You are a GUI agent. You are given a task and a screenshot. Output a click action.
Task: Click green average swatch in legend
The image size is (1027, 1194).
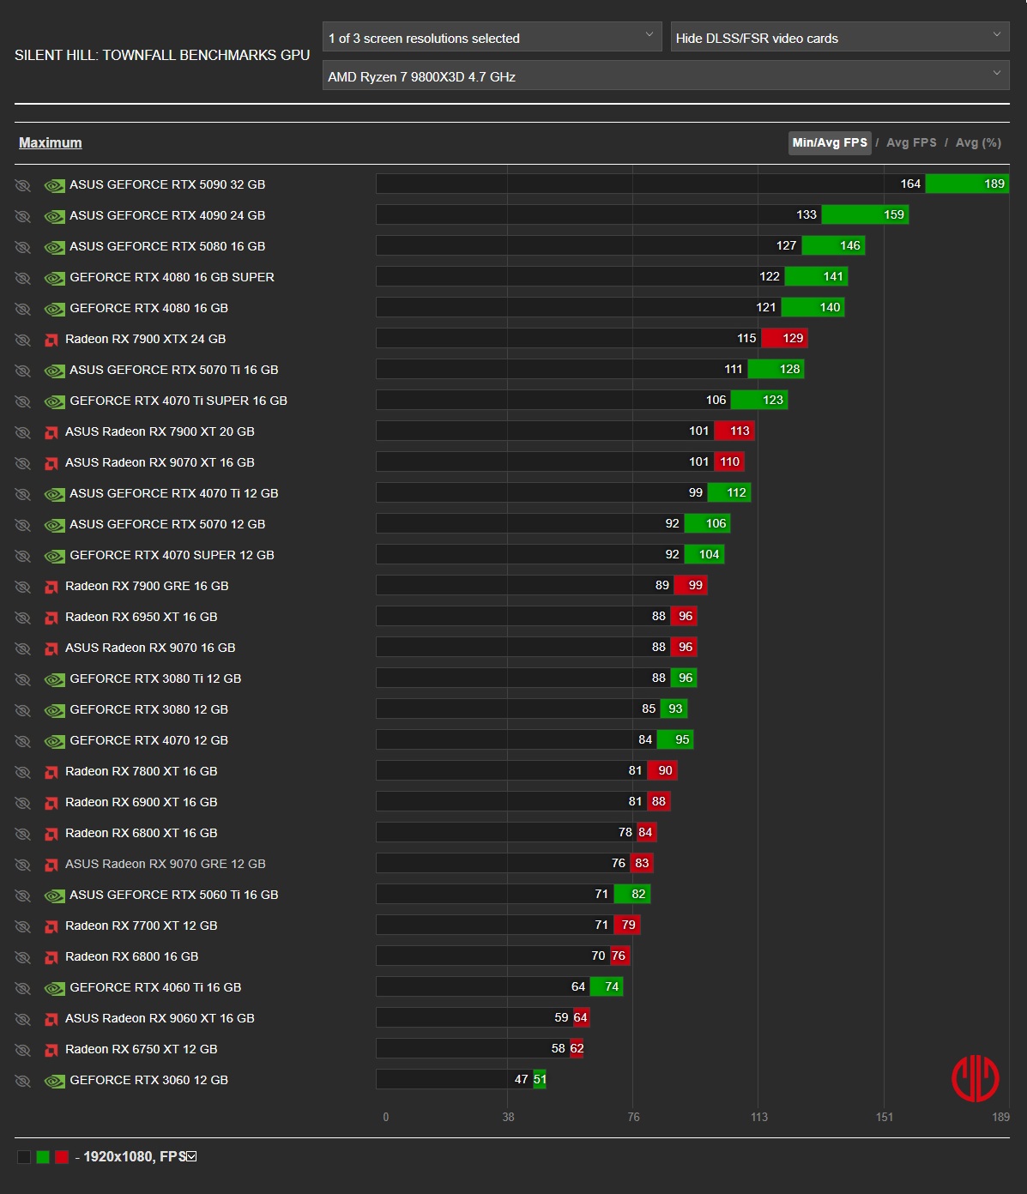pos(43,1157)
